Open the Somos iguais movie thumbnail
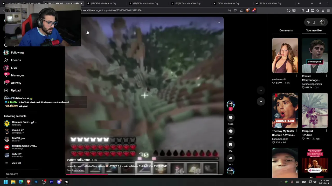Screen dimensions: 332x186 tap(315, 55)
